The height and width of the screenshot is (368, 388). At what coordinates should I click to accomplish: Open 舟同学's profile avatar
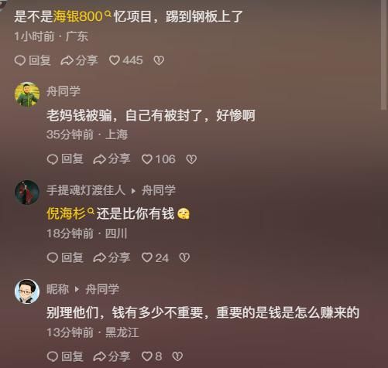tap(27, 94)
